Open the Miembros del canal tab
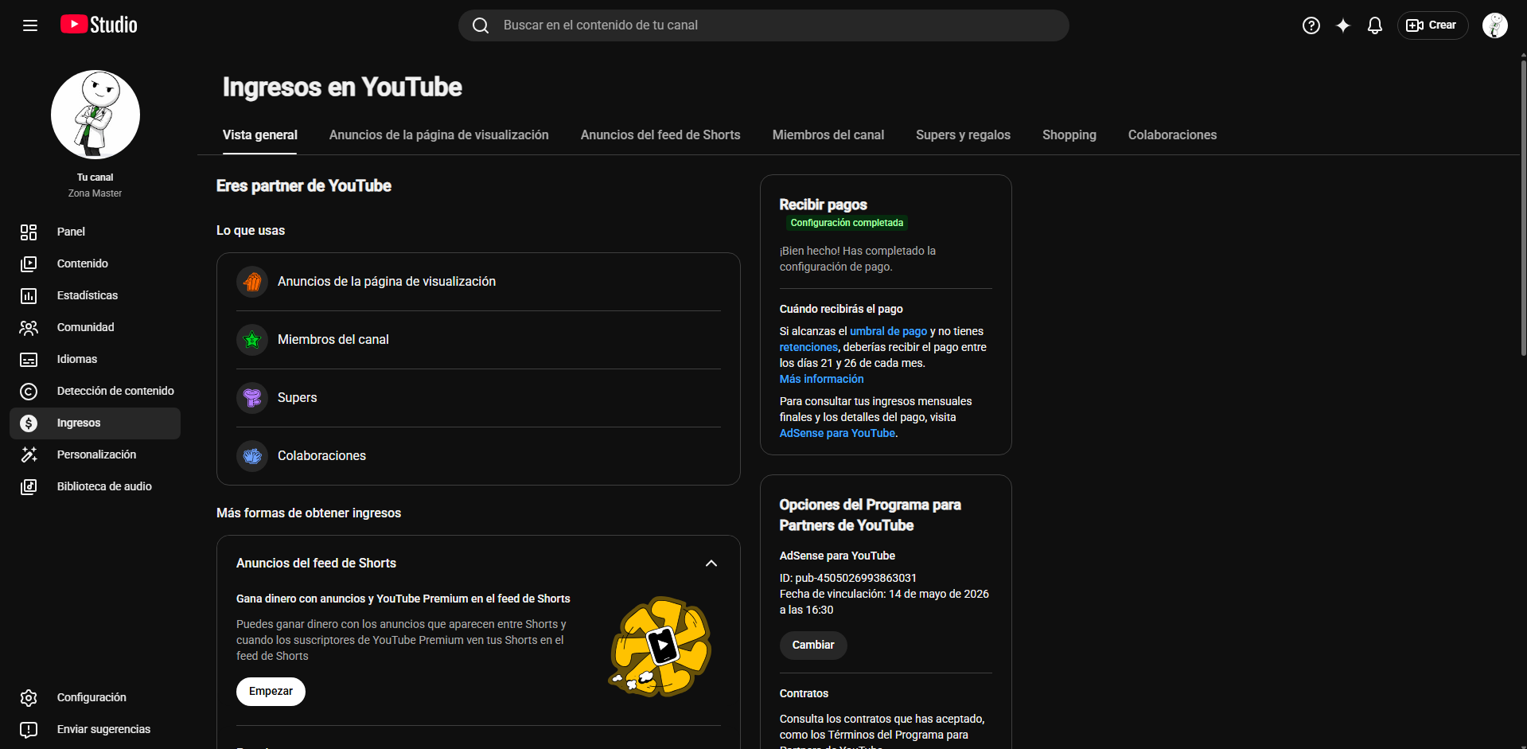 point(828,135)
